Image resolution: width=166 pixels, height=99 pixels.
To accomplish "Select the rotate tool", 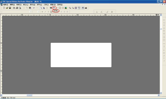I will coord(44,8).
